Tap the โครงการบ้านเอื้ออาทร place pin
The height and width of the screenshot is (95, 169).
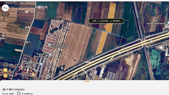click(50, 55)
